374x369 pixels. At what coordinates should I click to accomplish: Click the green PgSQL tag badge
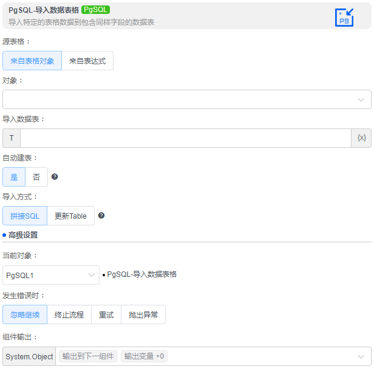[x=95, y=10]
